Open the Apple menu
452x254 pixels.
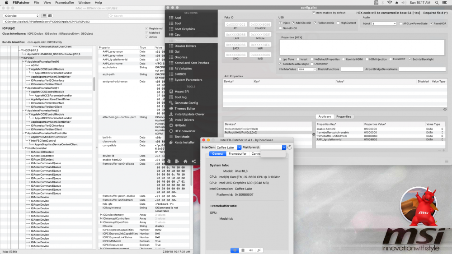pyautogui.click(x=6, y=3)
